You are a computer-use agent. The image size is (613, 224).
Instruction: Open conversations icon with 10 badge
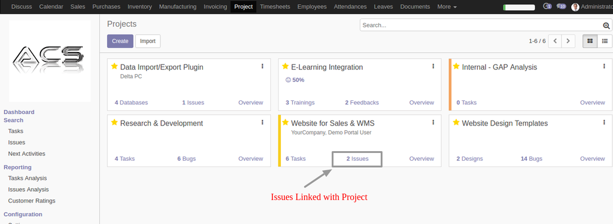(562, 7)
